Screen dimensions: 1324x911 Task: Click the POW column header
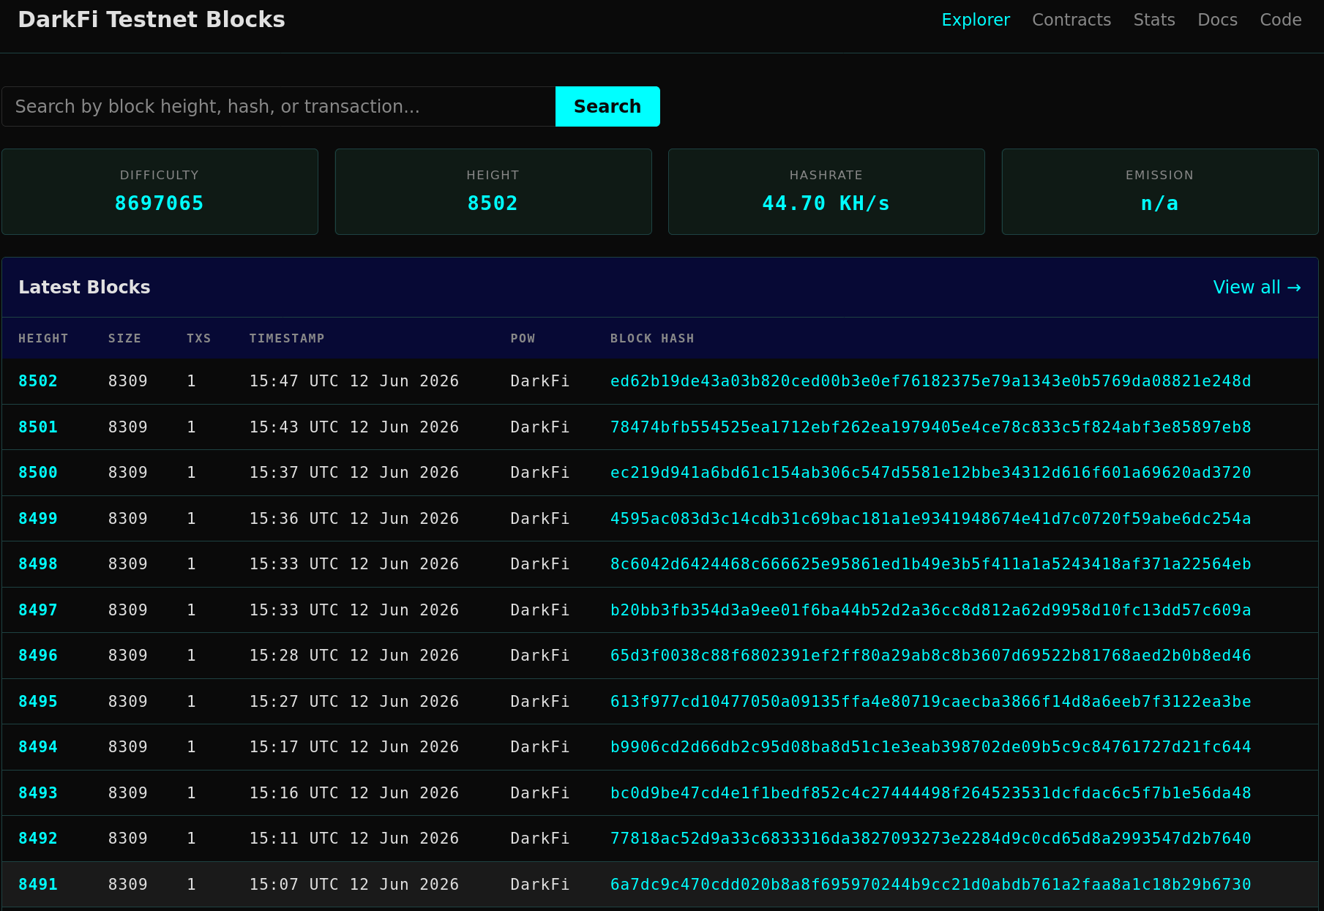click(x=523, y=338)
